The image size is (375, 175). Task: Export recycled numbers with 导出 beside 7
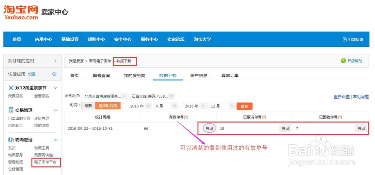[x=361, y=128]
